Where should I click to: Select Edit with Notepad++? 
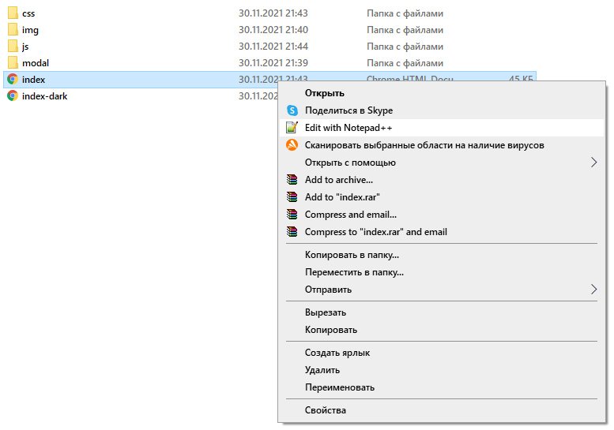coord(348,128)
